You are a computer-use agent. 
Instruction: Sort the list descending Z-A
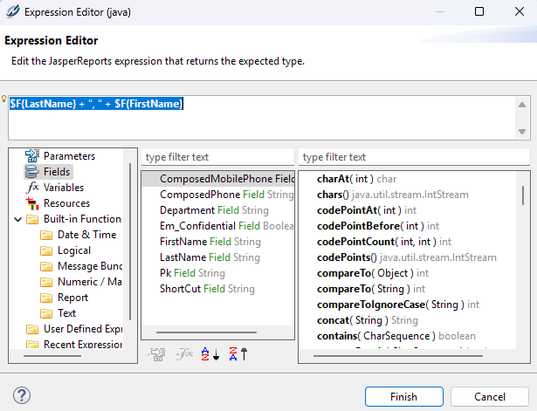[x=236, y=353]
